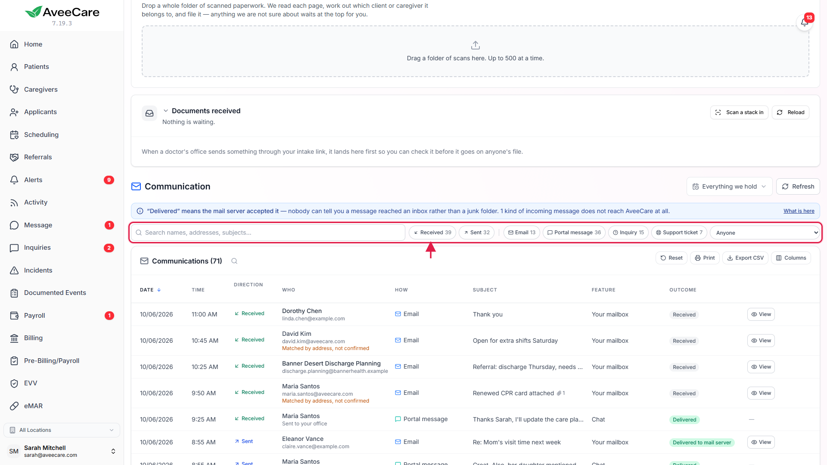Click the scan folder drop zone

pyautogui.click(x=475, y=51)
